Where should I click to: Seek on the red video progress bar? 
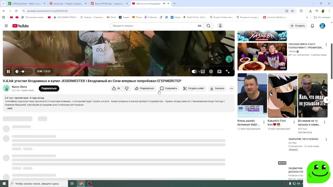point(119,66)
